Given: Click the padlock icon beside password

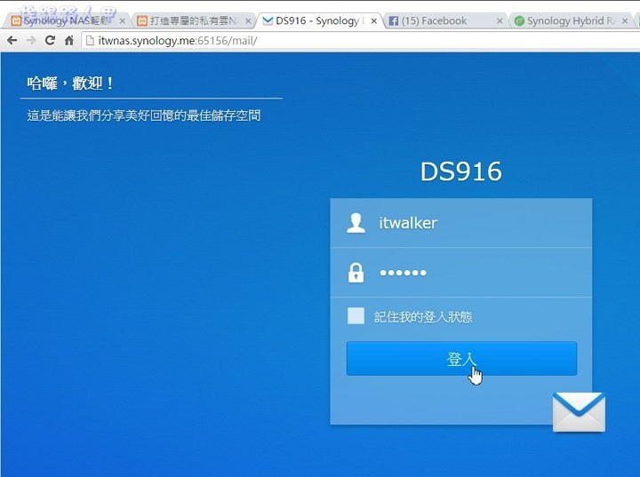Looking at the screenshot, I should [x=356, y=273].
